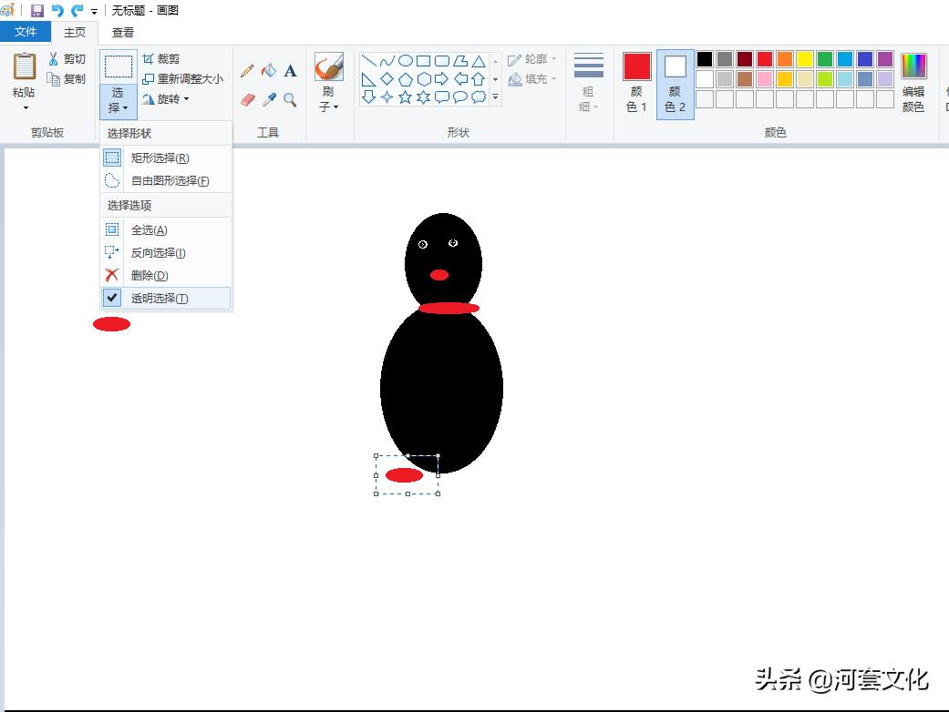Viewport: 949px width, 712px height.
Task: Select the Text tool
Action: 290,70
